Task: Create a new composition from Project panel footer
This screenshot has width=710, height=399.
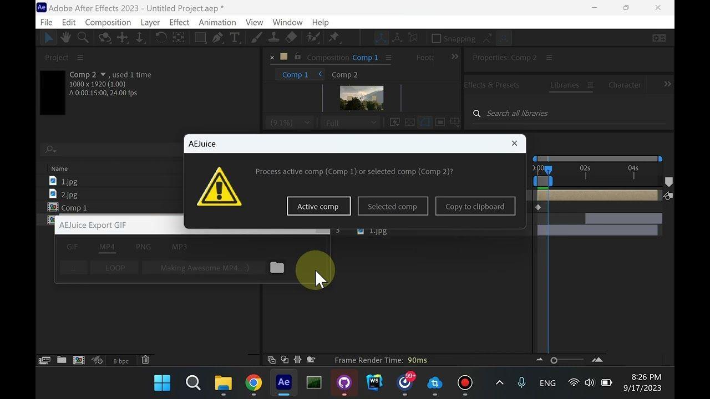Action: (79, 360)
